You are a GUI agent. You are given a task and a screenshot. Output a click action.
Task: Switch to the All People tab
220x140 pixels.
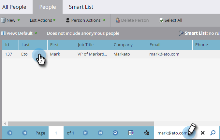click(14, 7)
